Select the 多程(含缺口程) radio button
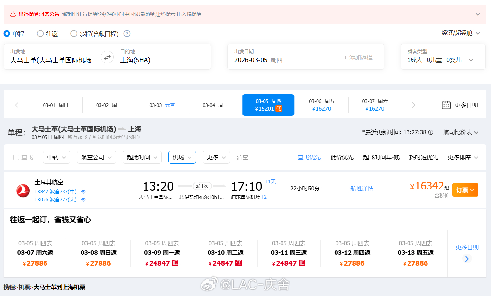The height and width of the screenshot is (296, 491). (x=74, y=33)
